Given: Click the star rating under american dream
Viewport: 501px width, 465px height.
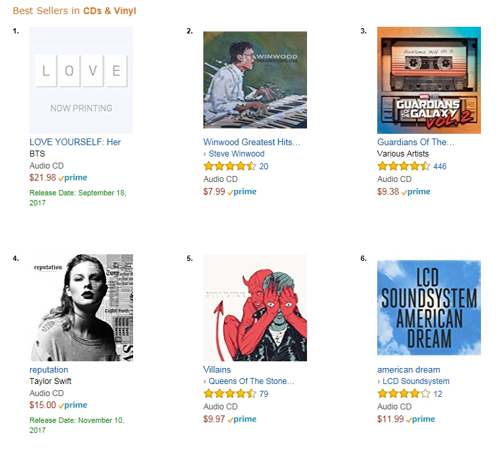Looking at the screenshot, I should click(x=403, y=394).
